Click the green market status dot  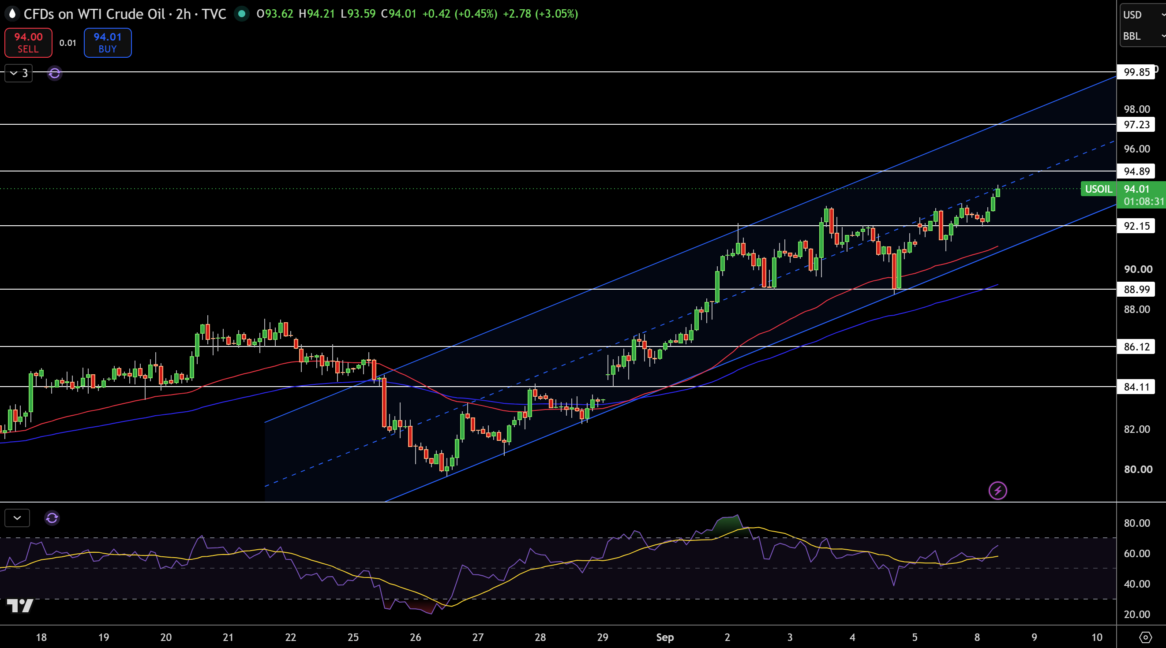pyautogui.click(x=242, y=14)
